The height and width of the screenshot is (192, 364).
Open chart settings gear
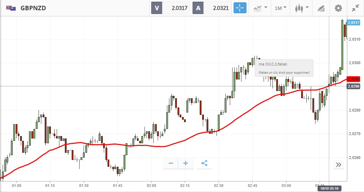pyautogui.click(x=338, y=8)
